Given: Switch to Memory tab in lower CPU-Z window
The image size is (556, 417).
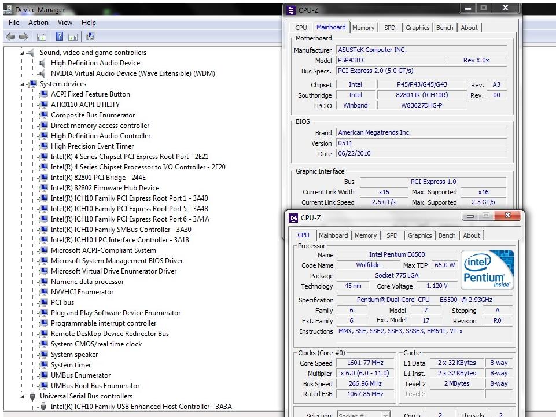Looking at the screenshot, I should click(x=366, y=235).
